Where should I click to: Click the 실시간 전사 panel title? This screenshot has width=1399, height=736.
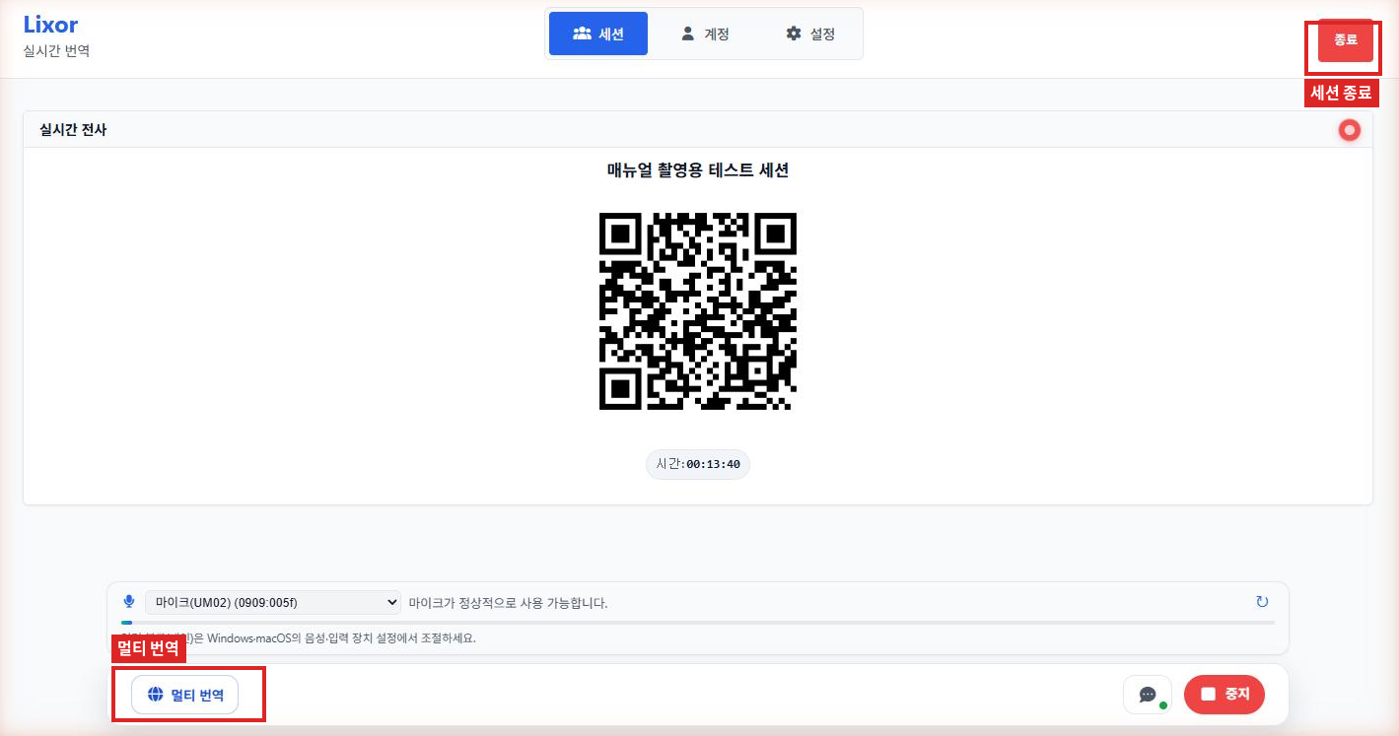coord(73,130)
